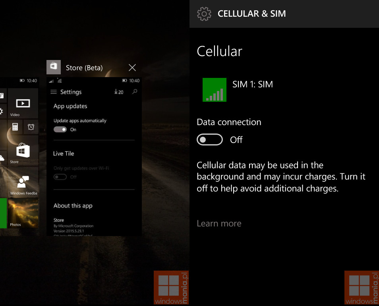379x306 pixels.
Task: Open the Alarms clock tile
Action: click(x=31, y=127)
